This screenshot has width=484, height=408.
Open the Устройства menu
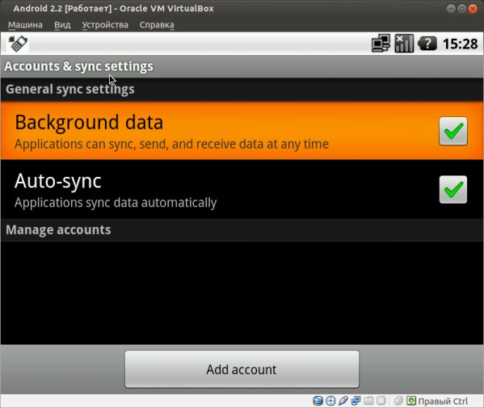105,25
